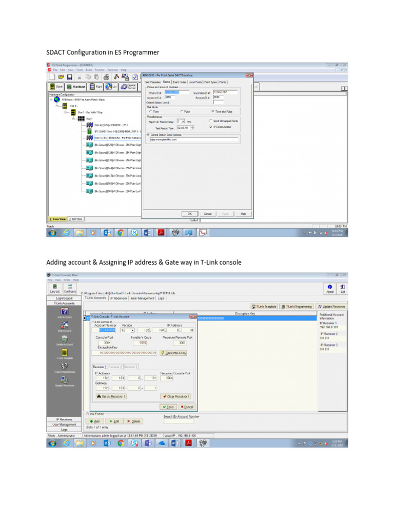
Task: Click the Generate A Key button
Action: point(173,353)
